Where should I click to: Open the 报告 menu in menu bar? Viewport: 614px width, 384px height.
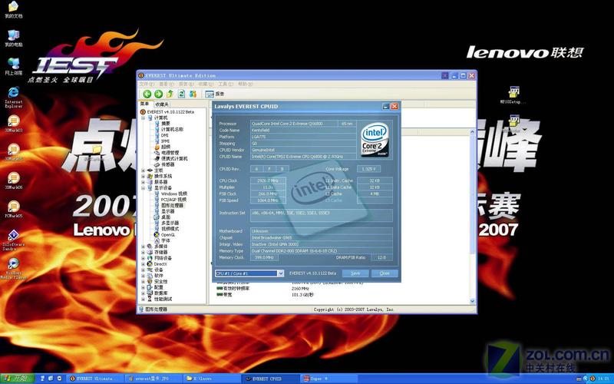tap(186, 84)
